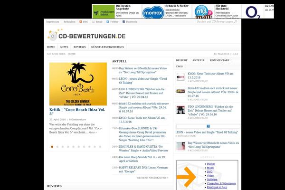Image resolution: width=285 pixels, height=190 pixels.
Task: Select the first (active) slider dot
Action: click(52, 147)
